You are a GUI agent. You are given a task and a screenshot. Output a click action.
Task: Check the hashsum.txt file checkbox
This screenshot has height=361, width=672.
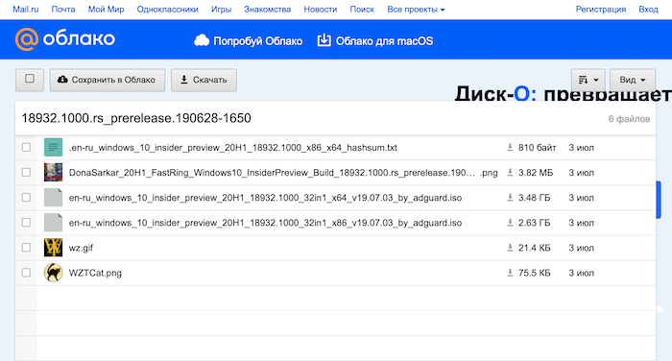pos(26,148)
